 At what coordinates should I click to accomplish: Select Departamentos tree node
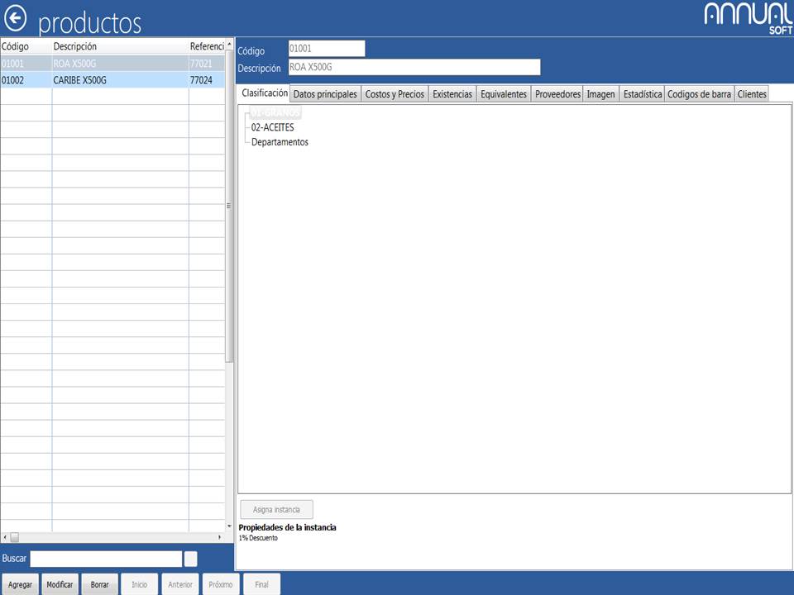(280, 142)
